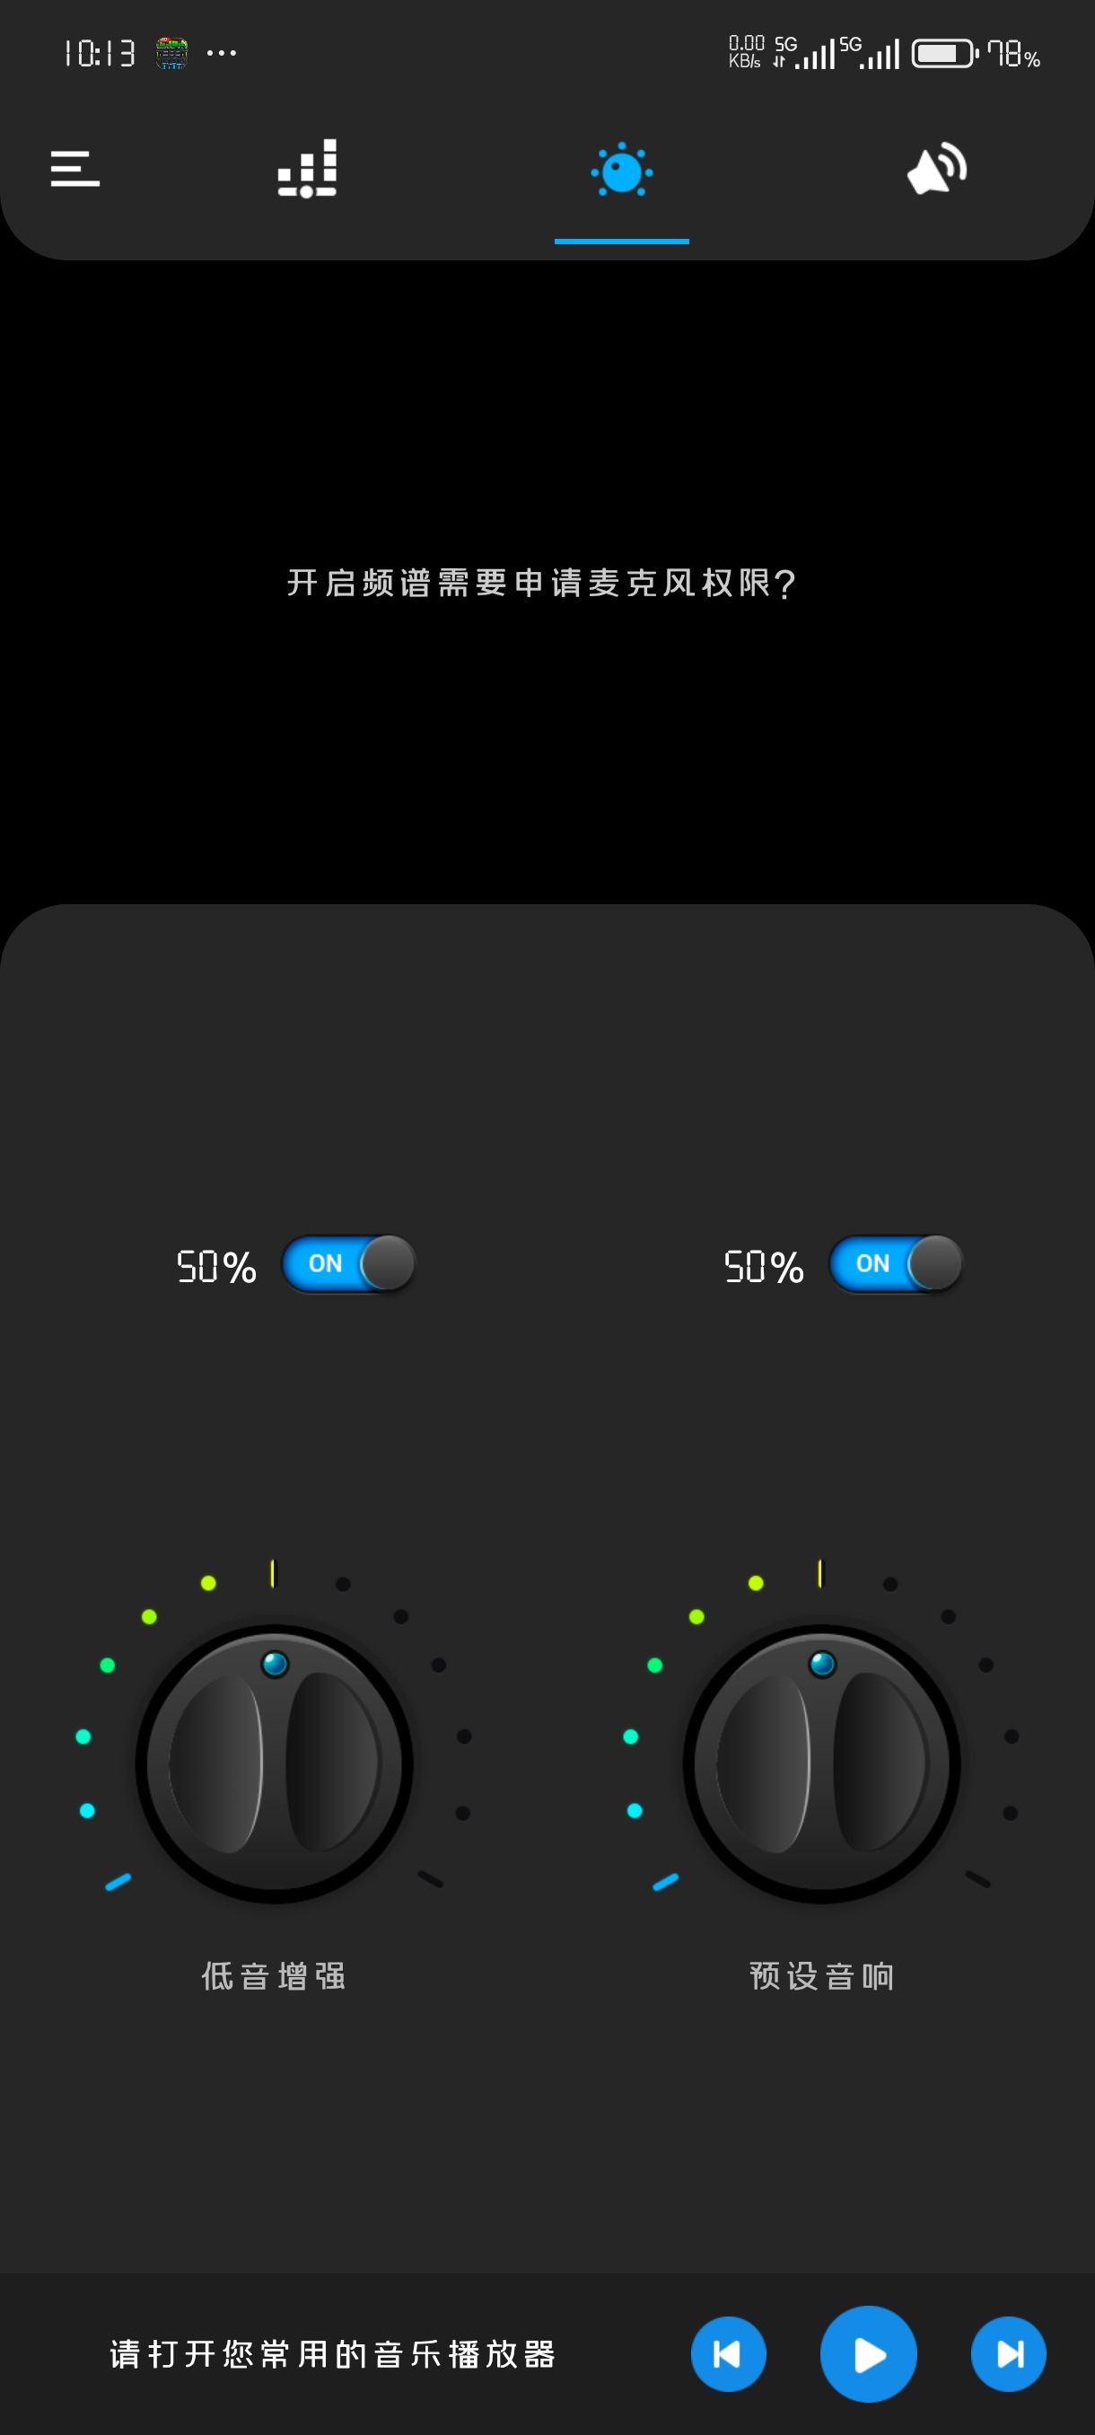Switch to the equalizer bars tab

coord(307,169)
